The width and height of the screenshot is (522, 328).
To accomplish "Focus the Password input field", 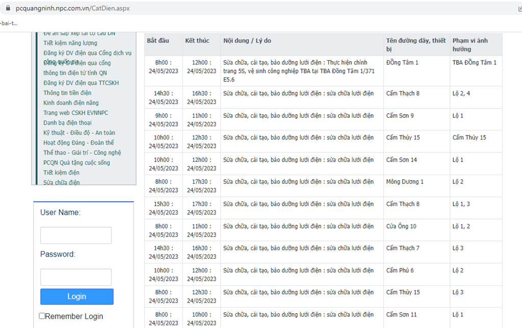I will [x=76, y=277].
